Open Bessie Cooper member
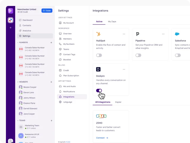 pos(28,87)
